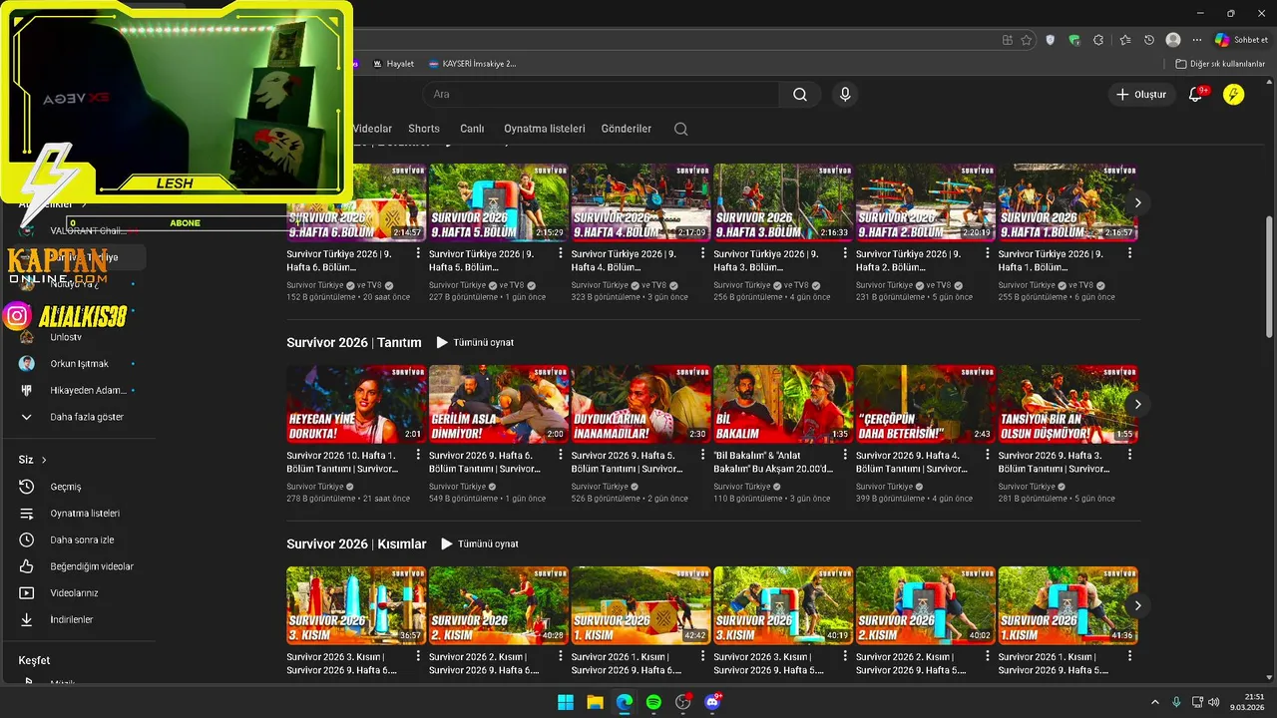
Task: Switch to Oynatma listeleri tab
Action: [544, 129]
